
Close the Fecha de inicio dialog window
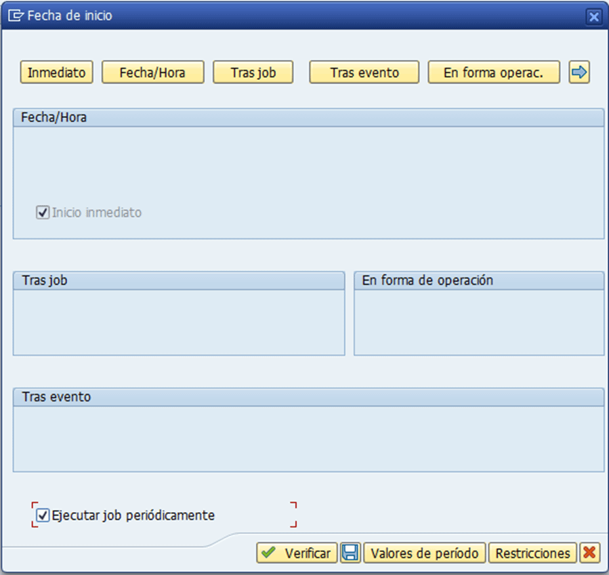pyautogui.click(x=593, y=17)
